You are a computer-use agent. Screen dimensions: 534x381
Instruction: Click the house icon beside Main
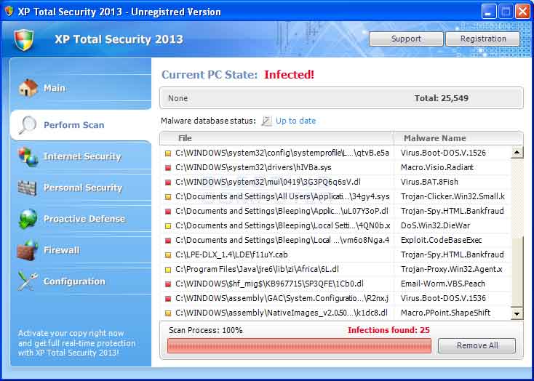tap(28, 88)
